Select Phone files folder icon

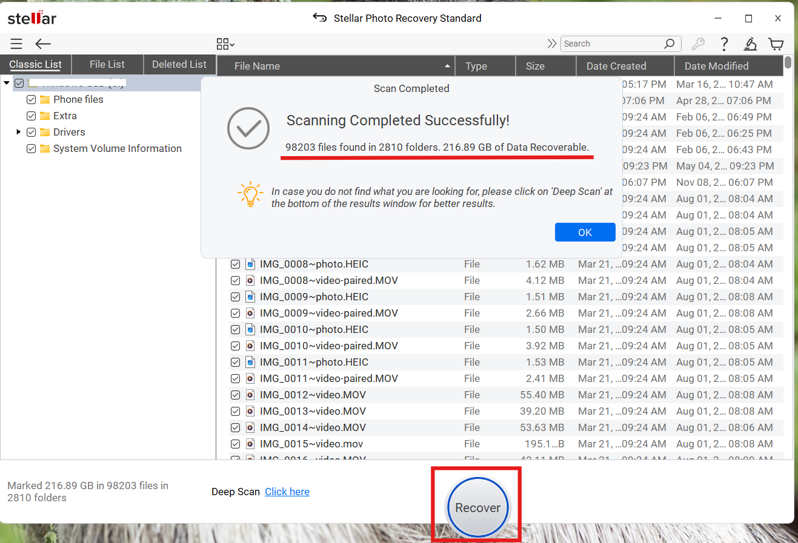45,99
